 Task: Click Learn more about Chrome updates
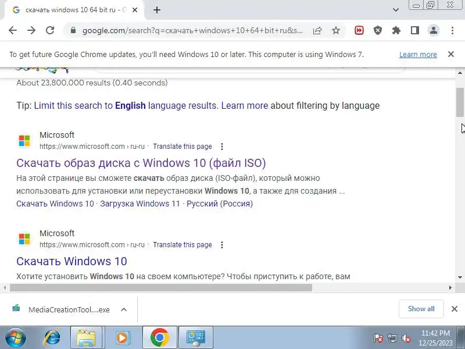click(418, 55)
